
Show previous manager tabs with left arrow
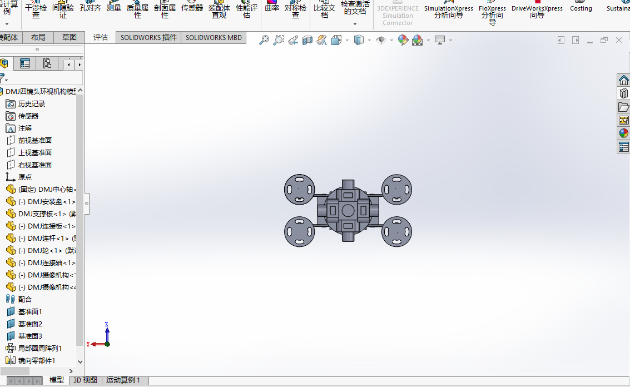click(69, 64)
